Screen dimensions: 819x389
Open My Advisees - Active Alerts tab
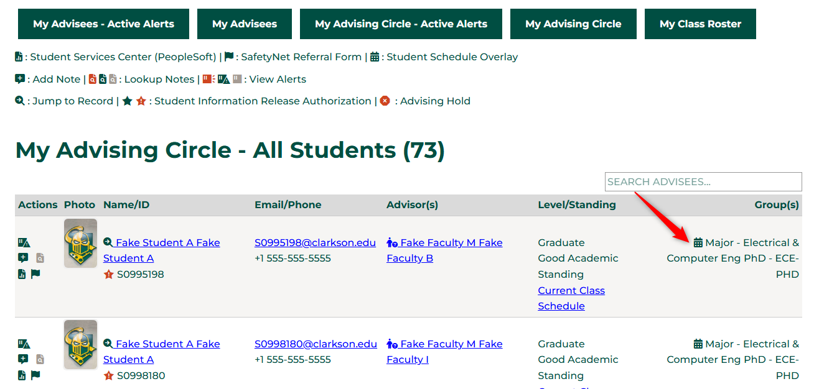103,24
